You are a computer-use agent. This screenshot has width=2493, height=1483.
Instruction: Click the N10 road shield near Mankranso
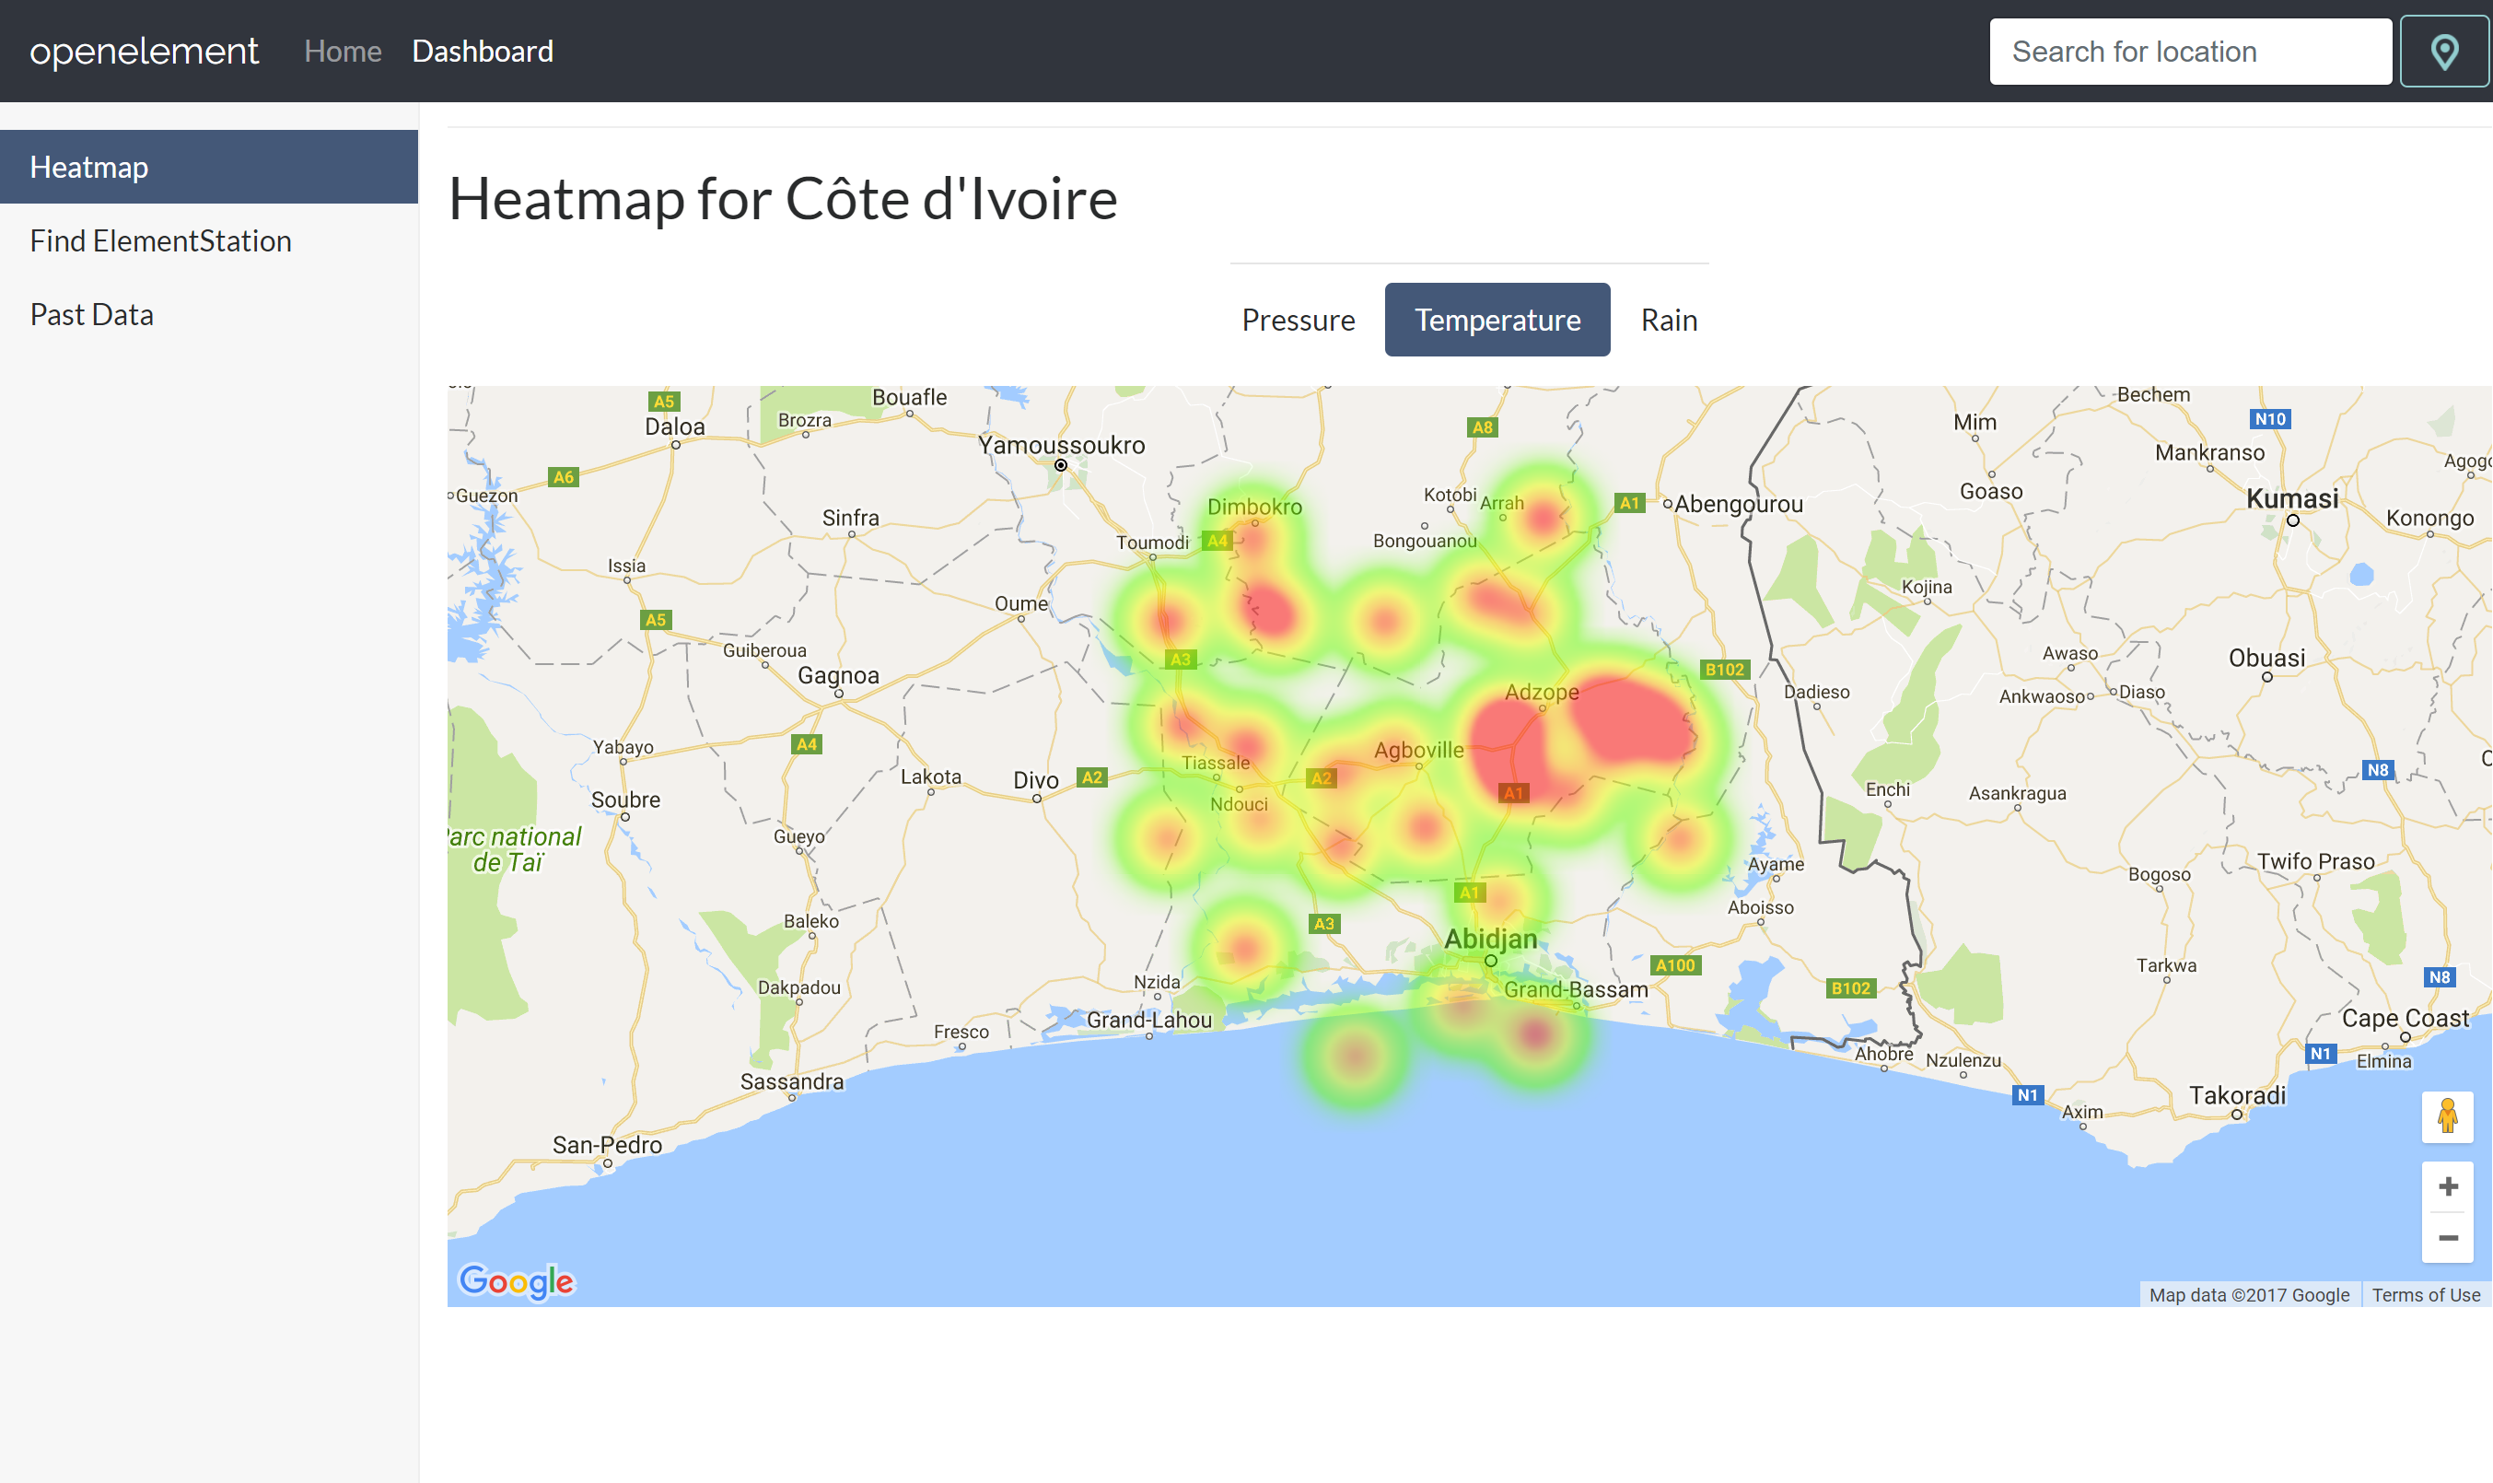pyautogui.click(x=2269, y=419)
